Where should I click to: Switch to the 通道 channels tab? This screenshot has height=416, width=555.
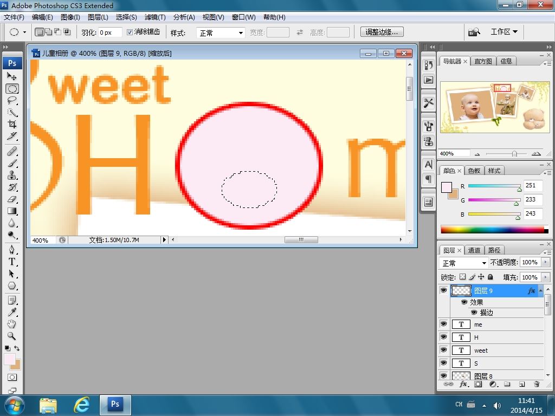(474, 250)
